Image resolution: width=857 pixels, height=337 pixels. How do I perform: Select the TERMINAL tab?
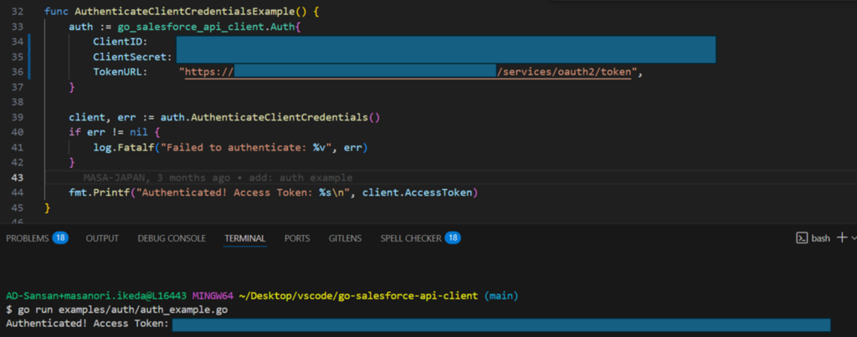[x=245, y=238]
